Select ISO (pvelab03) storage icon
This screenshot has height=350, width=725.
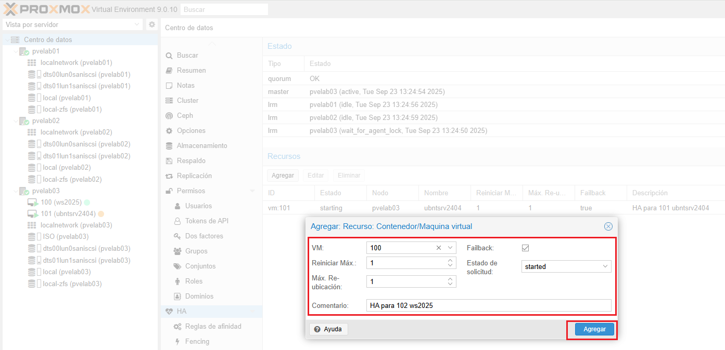[34, 237]
